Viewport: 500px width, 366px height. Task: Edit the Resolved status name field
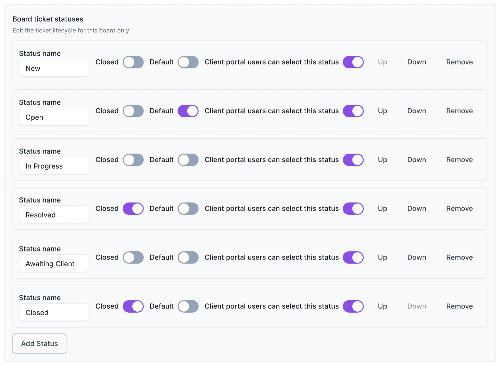coord(54,215)
